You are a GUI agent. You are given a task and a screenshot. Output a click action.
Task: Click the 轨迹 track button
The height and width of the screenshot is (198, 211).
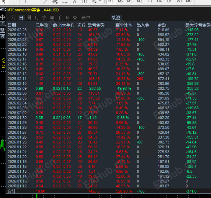(x=116, y=18)
